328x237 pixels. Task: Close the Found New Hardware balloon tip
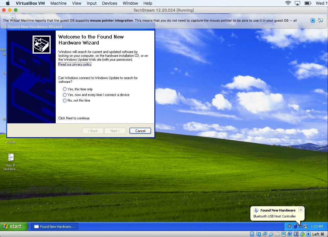[301, 210]
